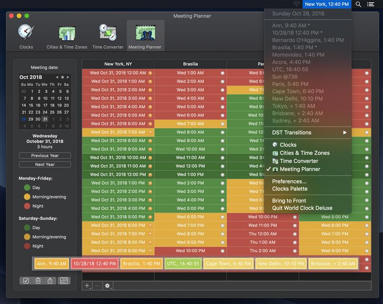Screen dimensions: 383x304
Task: Click calendar today dot button
Action: pos(63,77)
